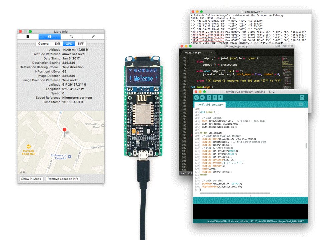
Task: Click the 30 Pavilion Road map marker
Action: pyautogui.click(x=103, y=125)
